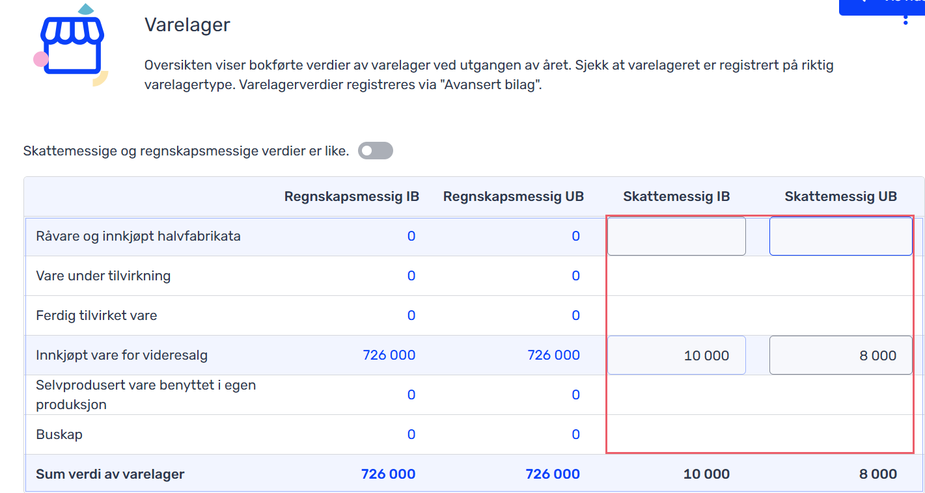
Task: Click Regnskapsmessig UB value for Buskap
Action: [x=576, y=434]
